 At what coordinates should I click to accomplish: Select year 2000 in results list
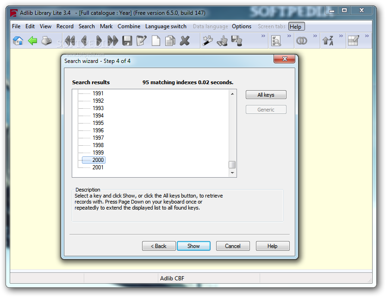[98, 160]
